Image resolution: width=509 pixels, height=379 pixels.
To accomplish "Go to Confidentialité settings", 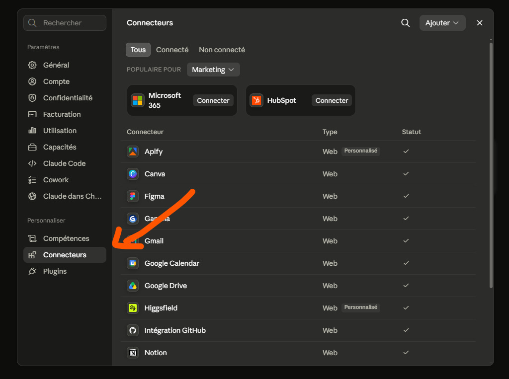I will click(65, 98).
